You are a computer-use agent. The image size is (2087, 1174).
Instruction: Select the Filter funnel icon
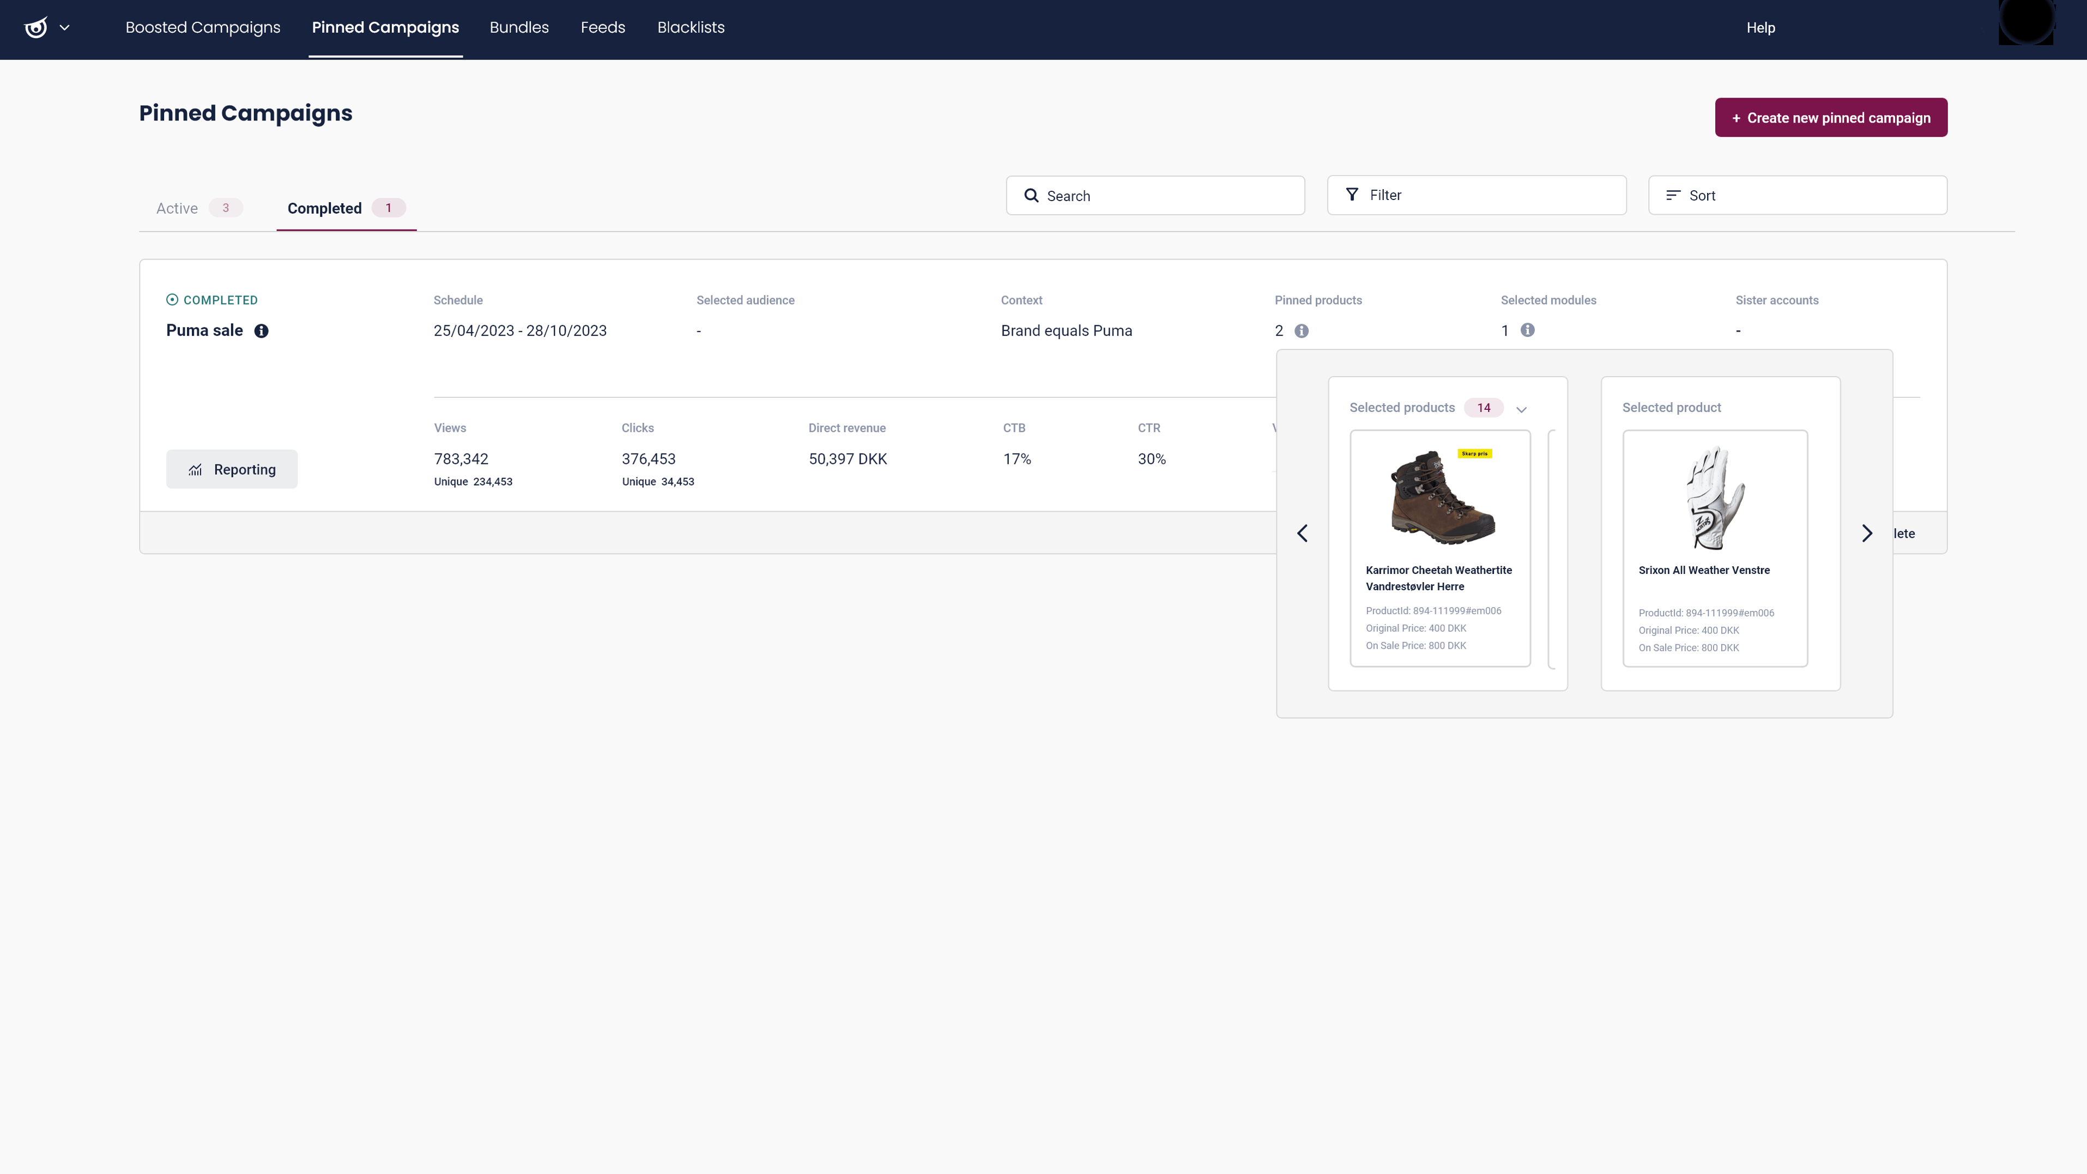tap(1352, 195)
